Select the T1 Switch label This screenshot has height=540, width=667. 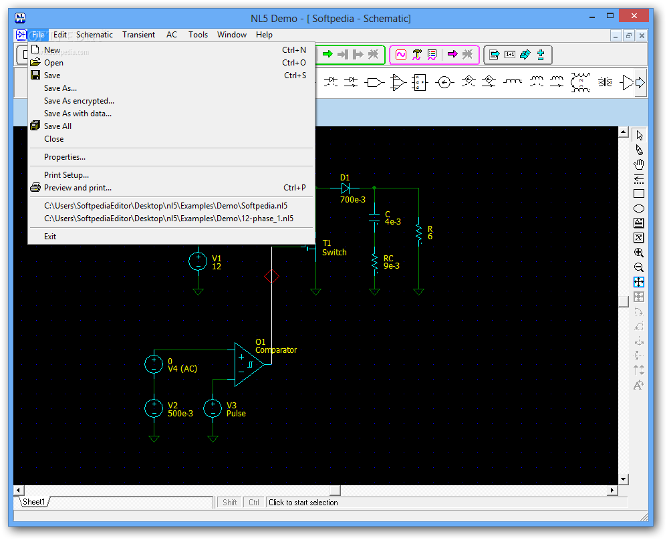(334, 248)
